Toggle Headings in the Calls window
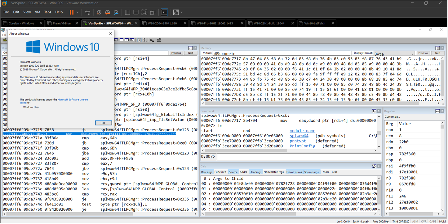 (256, 172)
